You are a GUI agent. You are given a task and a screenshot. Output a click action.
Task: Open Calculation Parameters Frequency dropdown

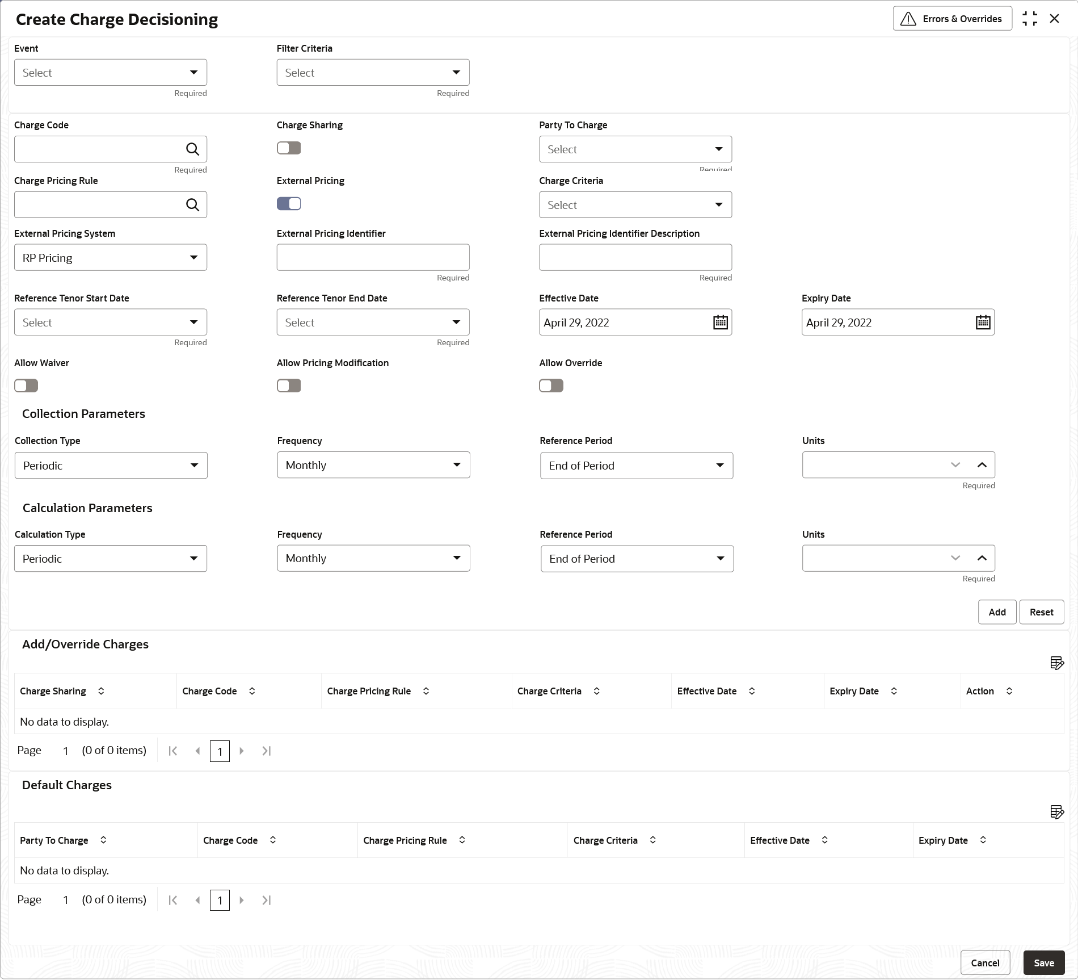click(x=373, y=558)
